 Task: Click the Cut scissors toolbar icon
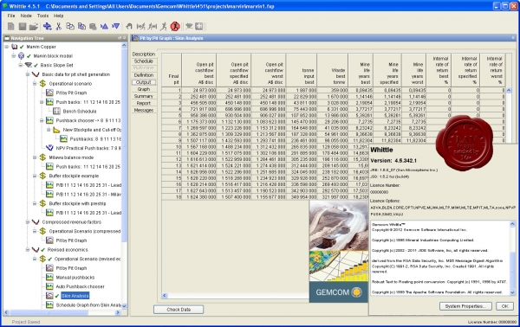tap(59, 26)
